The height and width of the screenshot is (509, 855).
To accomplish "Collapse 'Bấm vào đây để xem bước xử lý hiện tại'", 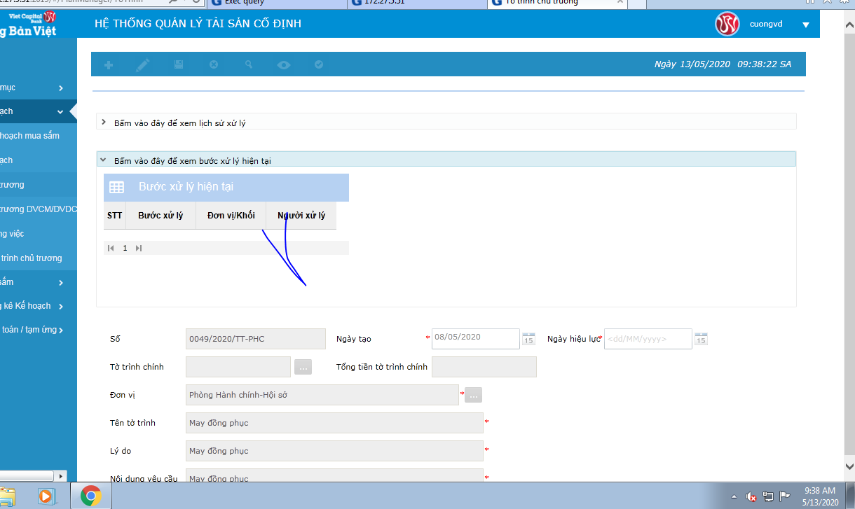I will pyautogui.click(x=104, y=160).
